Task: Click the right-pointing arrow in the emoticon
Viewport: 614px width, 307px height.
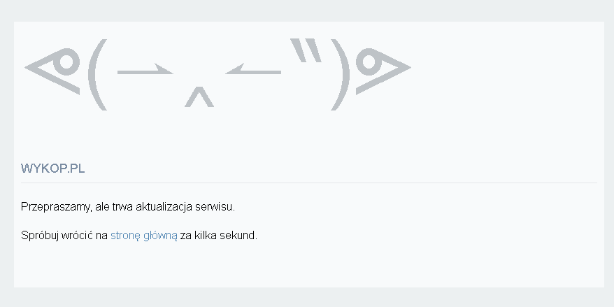Action: (x=145, y=71)
